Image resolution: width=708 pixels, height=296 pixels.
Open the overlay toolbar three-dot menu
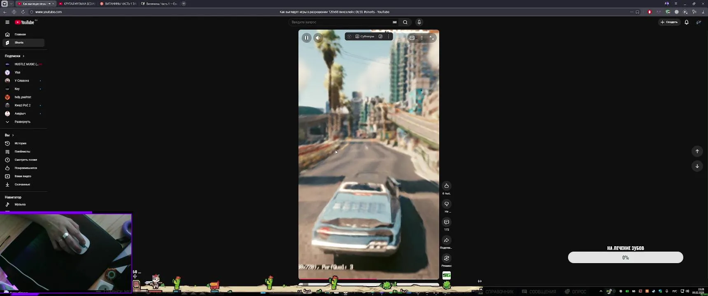click(389, 37)
